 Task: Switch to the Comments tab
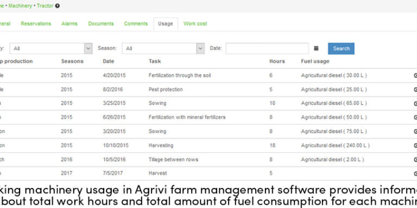click(136, 24)
